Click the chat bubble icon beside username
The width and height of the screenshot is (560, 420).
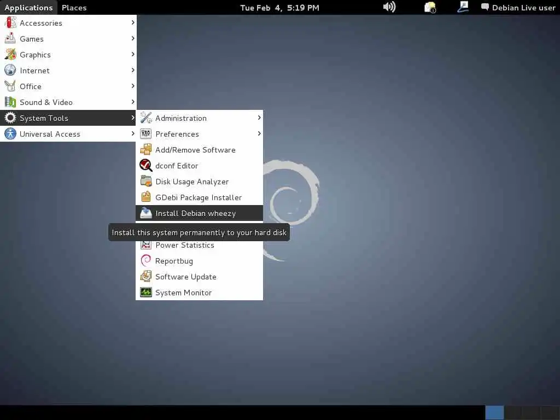click(485, 7)
